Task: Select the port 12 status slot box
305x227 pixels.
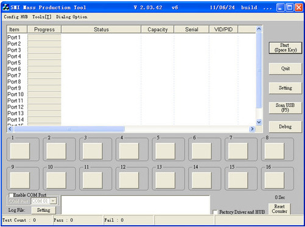Action: (x=129, y=180)
